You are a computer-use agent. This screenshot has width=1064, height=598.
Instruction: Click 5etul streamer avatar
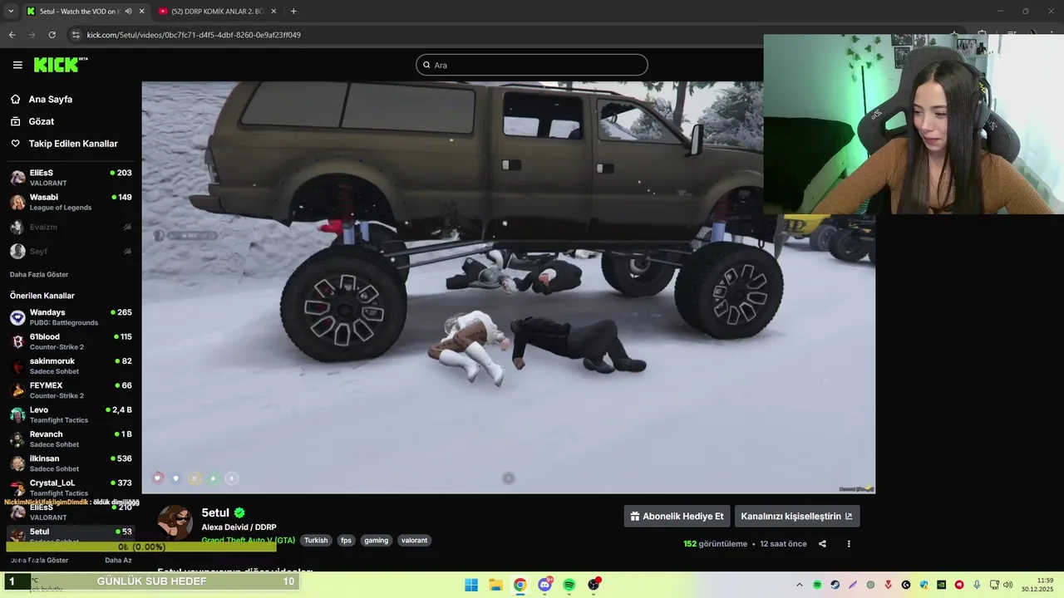pyautogui.click(x=175, y=522)
